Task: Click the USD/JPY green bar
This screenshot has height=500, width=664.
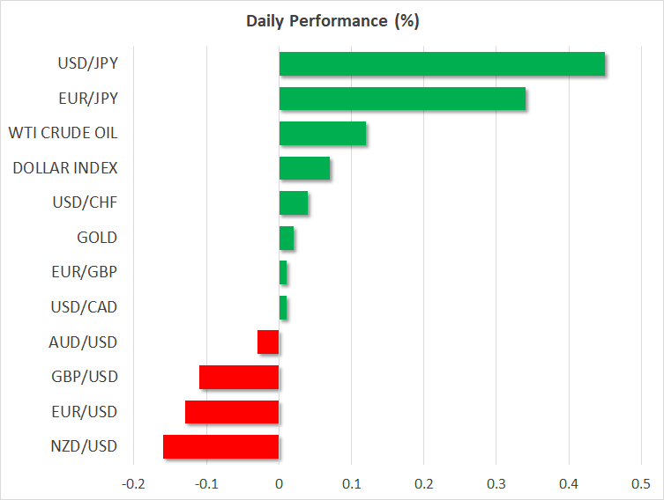Action: (x=442, y=64)
